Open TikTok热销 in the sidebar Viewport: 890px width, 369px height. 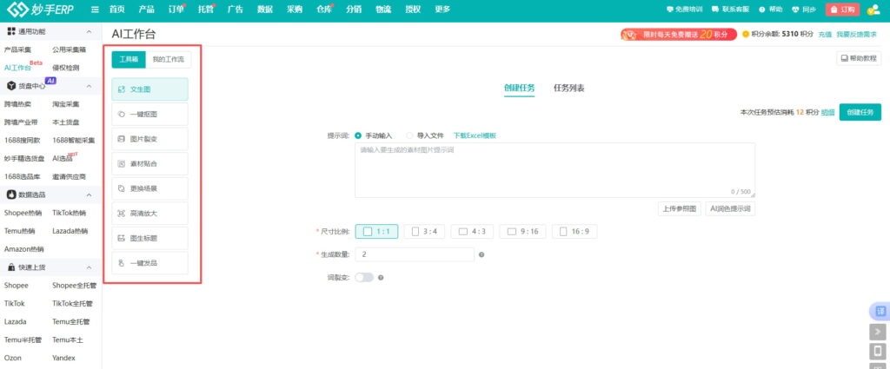(70, 213)
